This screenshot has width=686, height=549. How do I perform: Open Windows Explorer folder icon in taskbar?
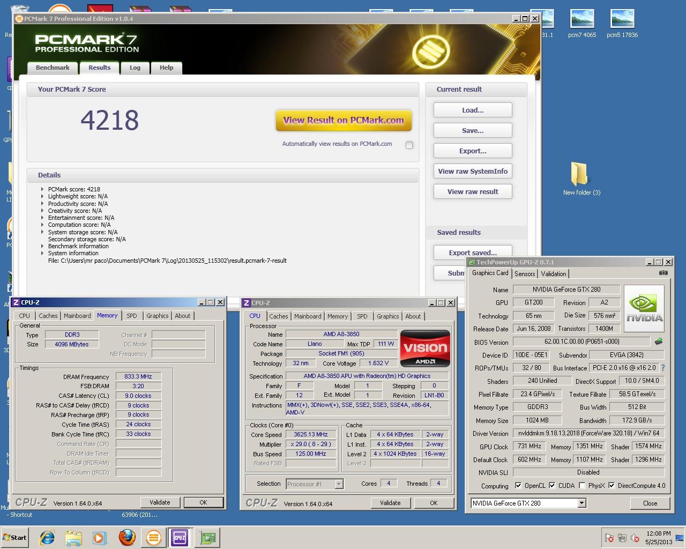click(73, 537)
